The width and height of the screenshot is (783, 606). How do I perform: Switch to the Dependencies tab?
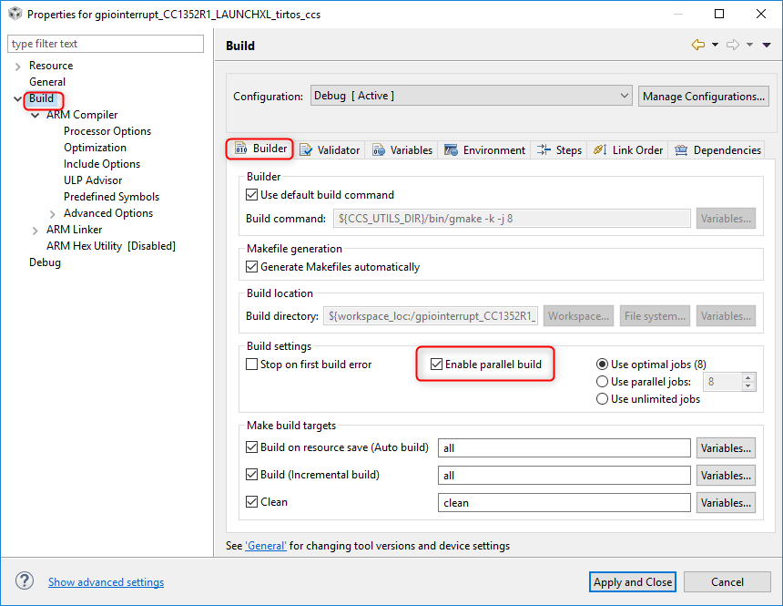coord(717,150)
